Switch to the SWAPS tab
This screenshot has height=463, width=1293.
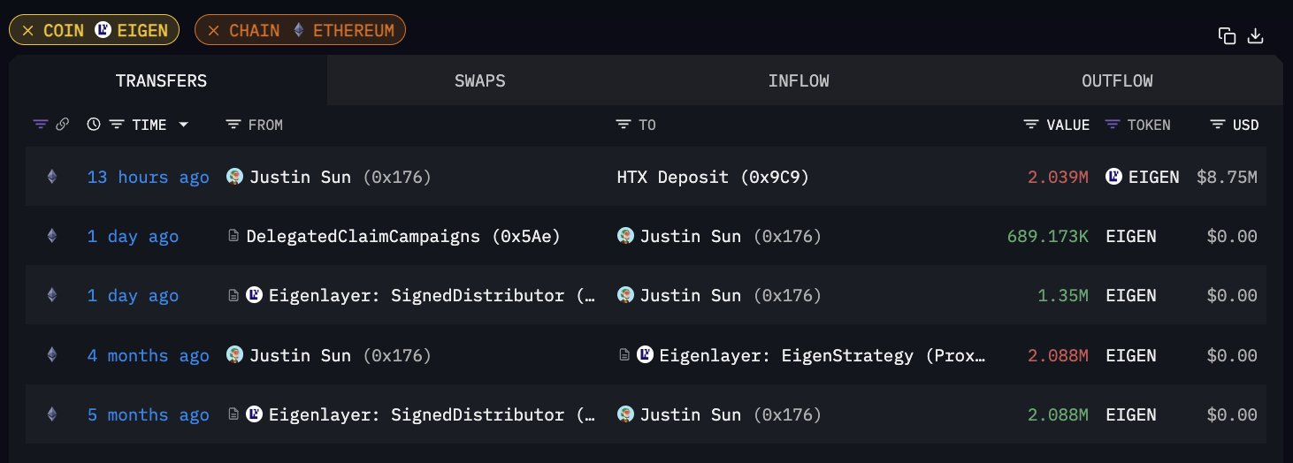click(479, 80)
